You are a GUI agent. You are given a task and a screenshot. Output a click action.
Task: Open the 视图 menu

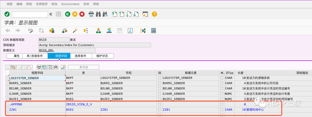(10, 4)
